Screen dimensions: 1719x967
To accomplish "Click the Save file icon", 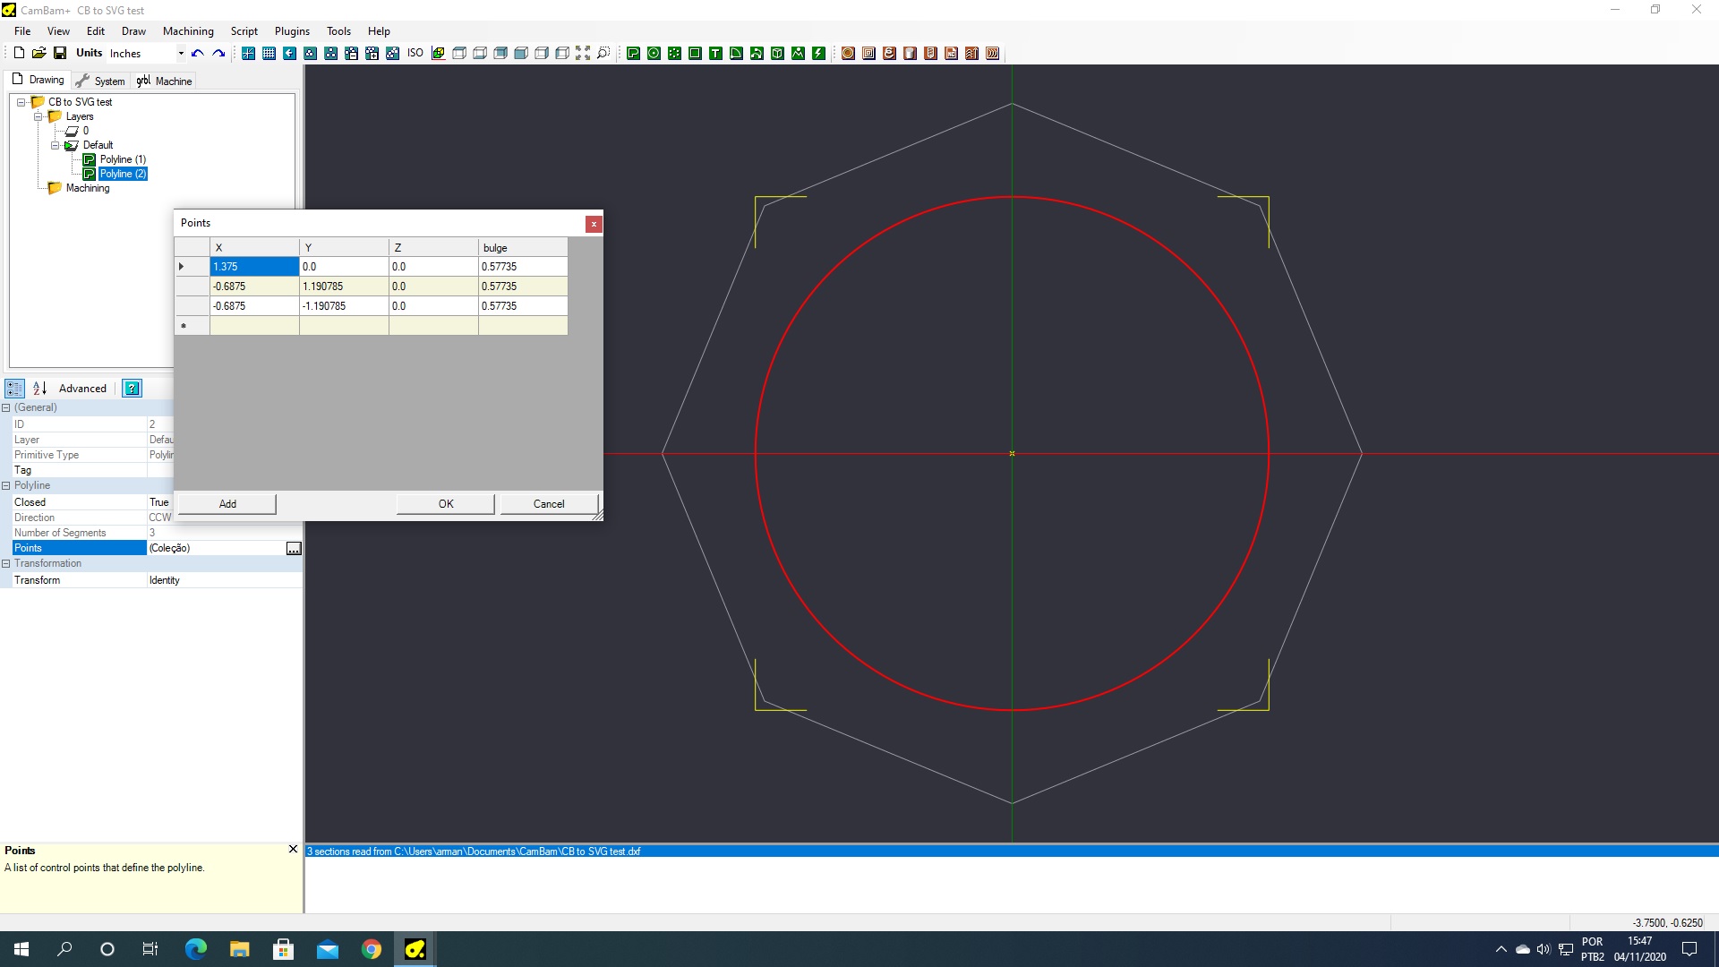I will pyautogui.click(x=60, y=53).
